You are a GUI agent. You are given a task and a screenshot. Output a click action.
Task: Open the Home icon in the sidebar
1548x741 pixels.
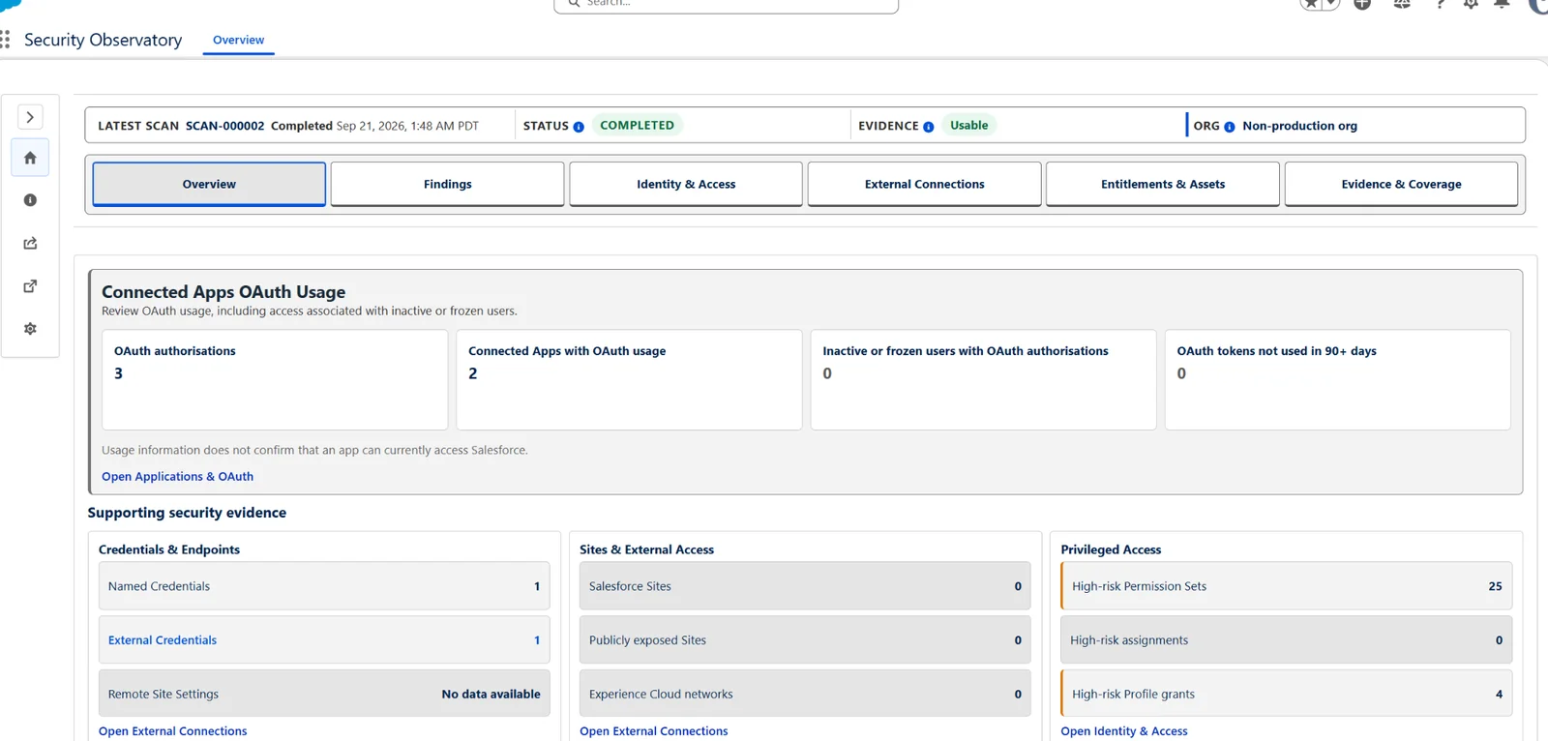(x=30, y=158)
